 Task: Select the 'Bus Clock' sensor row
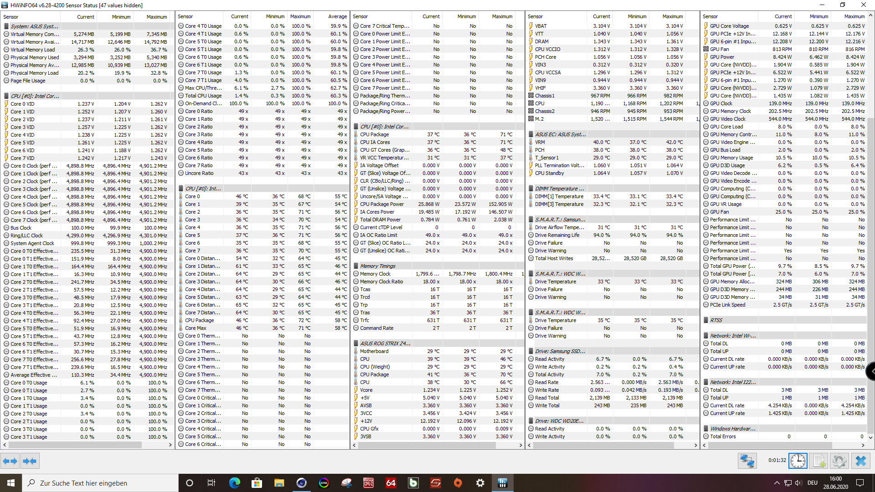point(88,228)
